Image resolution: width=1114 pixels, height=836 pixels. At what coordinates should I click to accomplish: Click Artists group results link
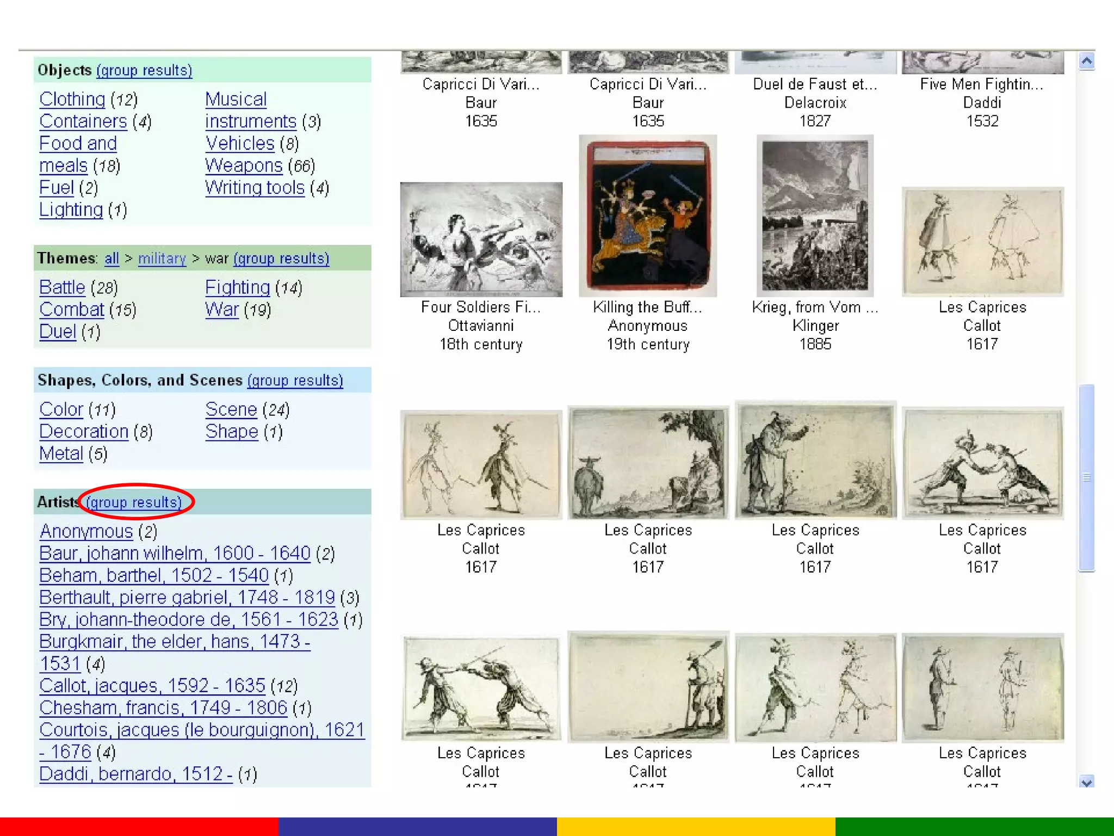click(134, 502)
